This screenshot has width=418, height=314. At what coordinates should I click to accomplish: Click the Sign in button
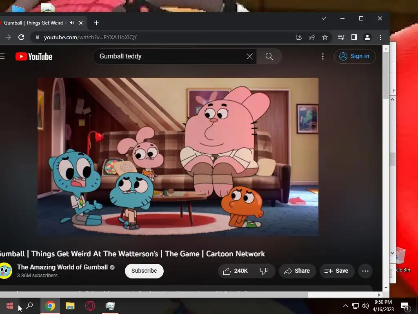355,56
